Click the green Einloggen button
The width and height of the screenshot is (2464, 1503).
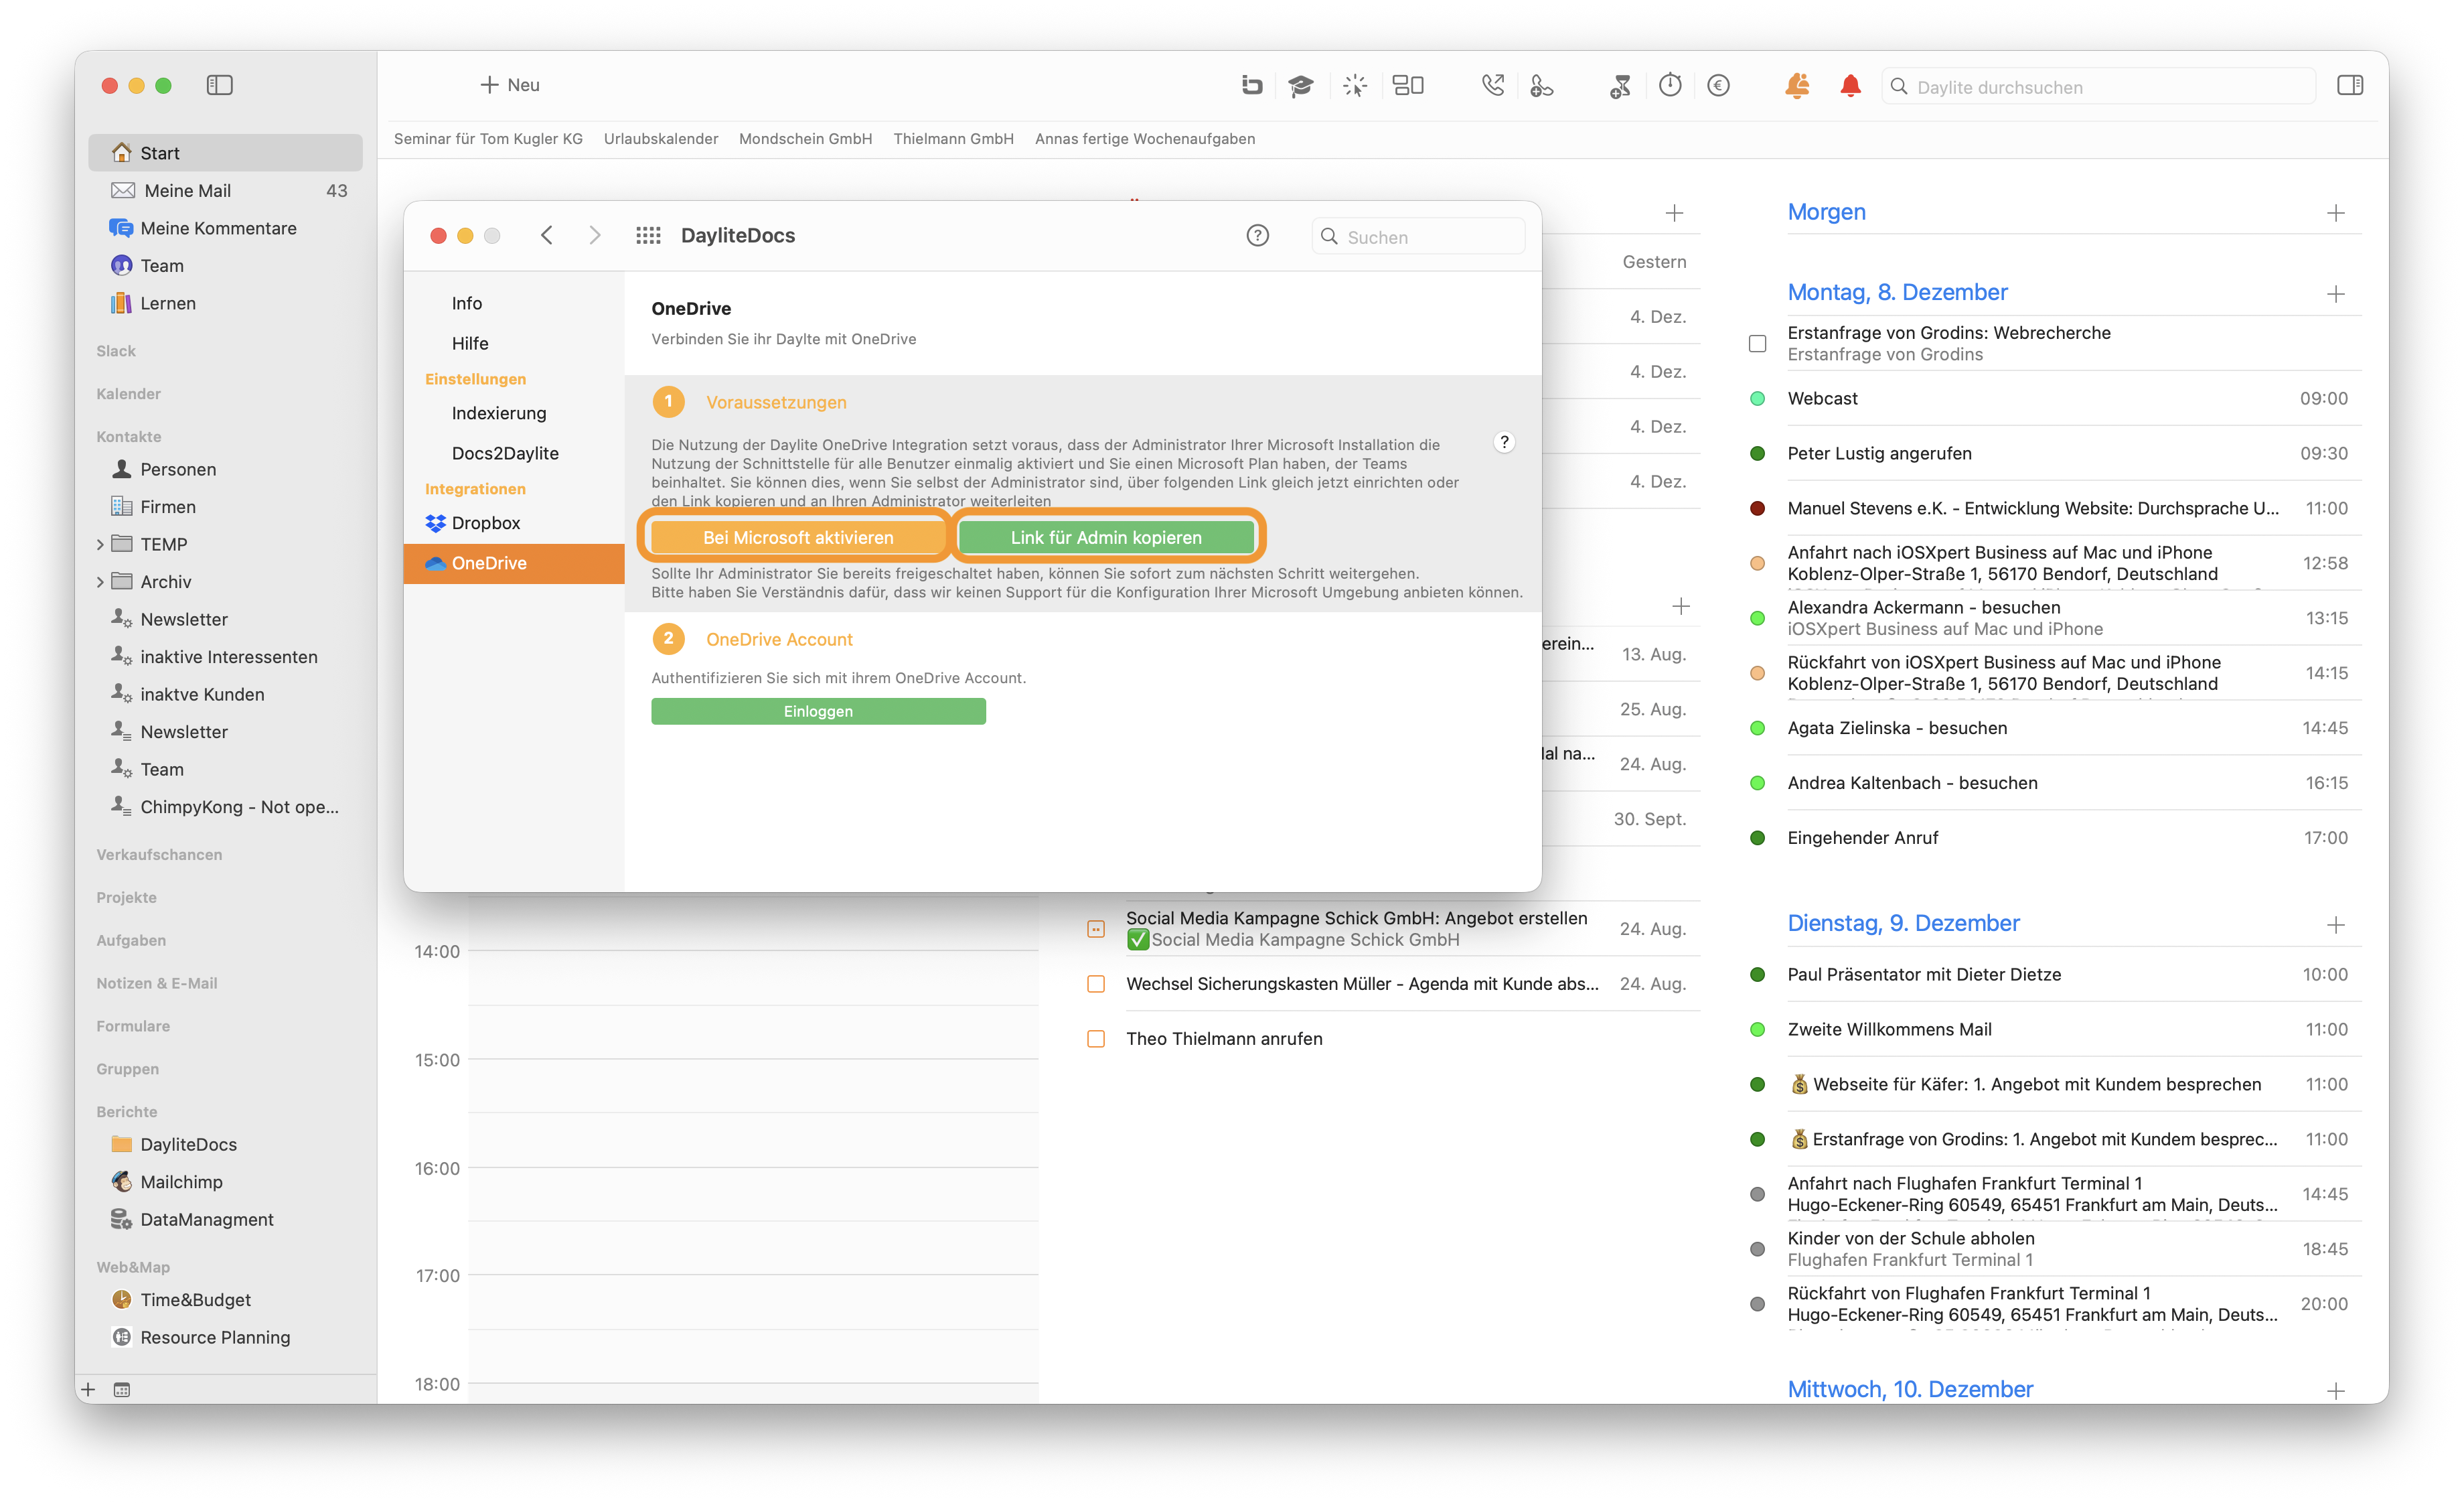(x=818, y=711)
